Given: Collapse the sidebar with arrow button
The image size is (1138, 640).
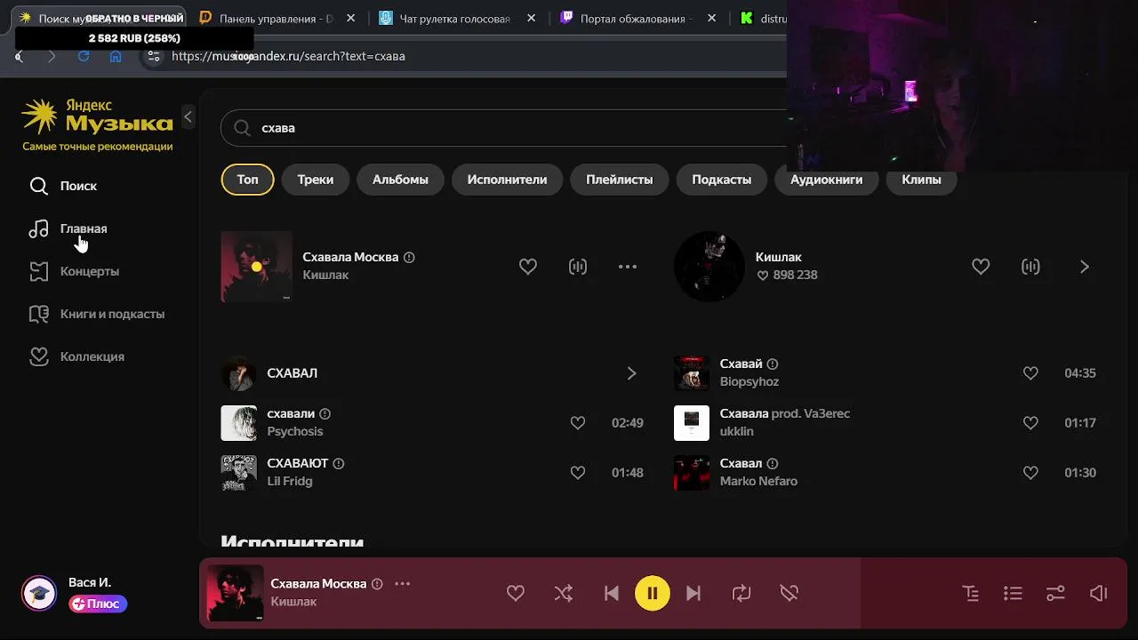Looking at the screenshot, I should point(188,116).
